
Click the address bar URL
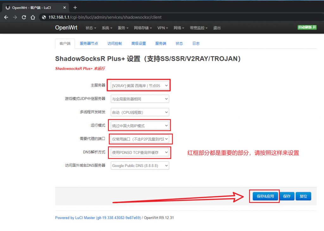[105, 17]
